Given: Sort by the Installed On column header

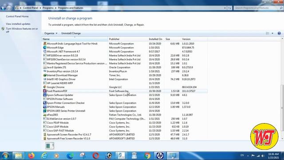Looking at the screenshot, I should [156, 39].
